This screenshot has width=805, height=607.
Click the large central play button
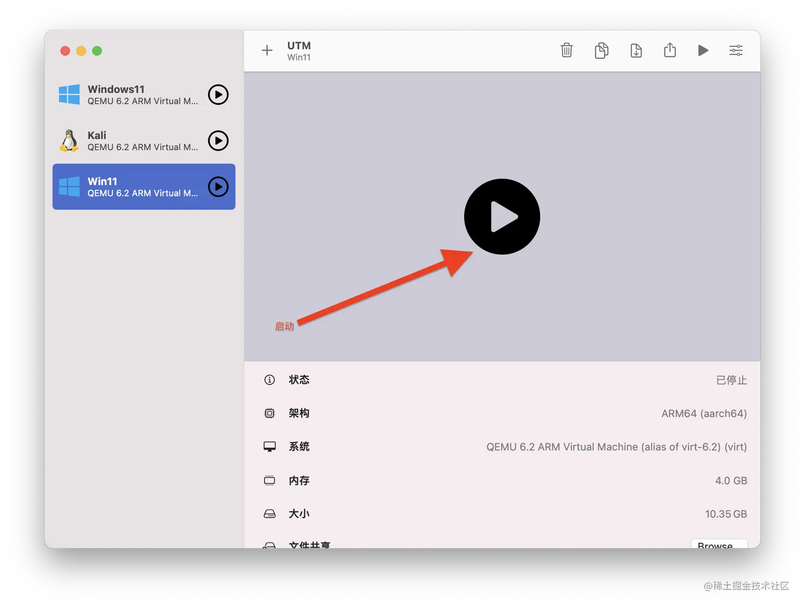502,217
